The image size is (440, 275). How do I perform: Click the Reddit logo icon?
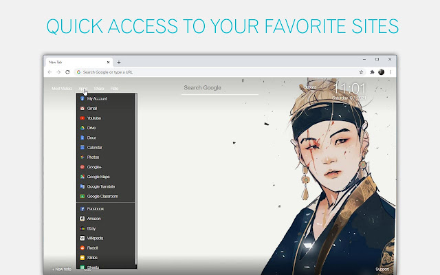(x=82, y=247)
